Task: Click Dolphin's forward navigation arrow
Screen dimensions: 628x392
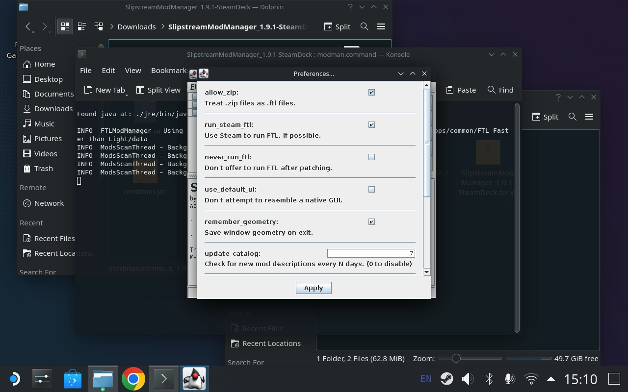Action: 45,26
